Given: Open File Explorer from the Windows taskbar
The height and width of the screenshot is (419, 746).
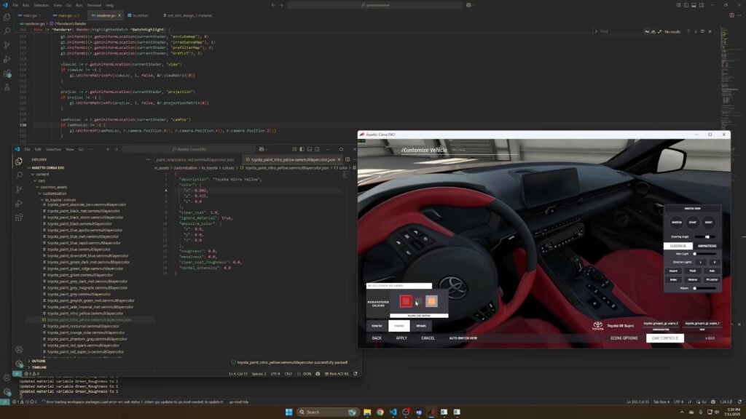Looking at the screenshot, I should coord(367,412).
